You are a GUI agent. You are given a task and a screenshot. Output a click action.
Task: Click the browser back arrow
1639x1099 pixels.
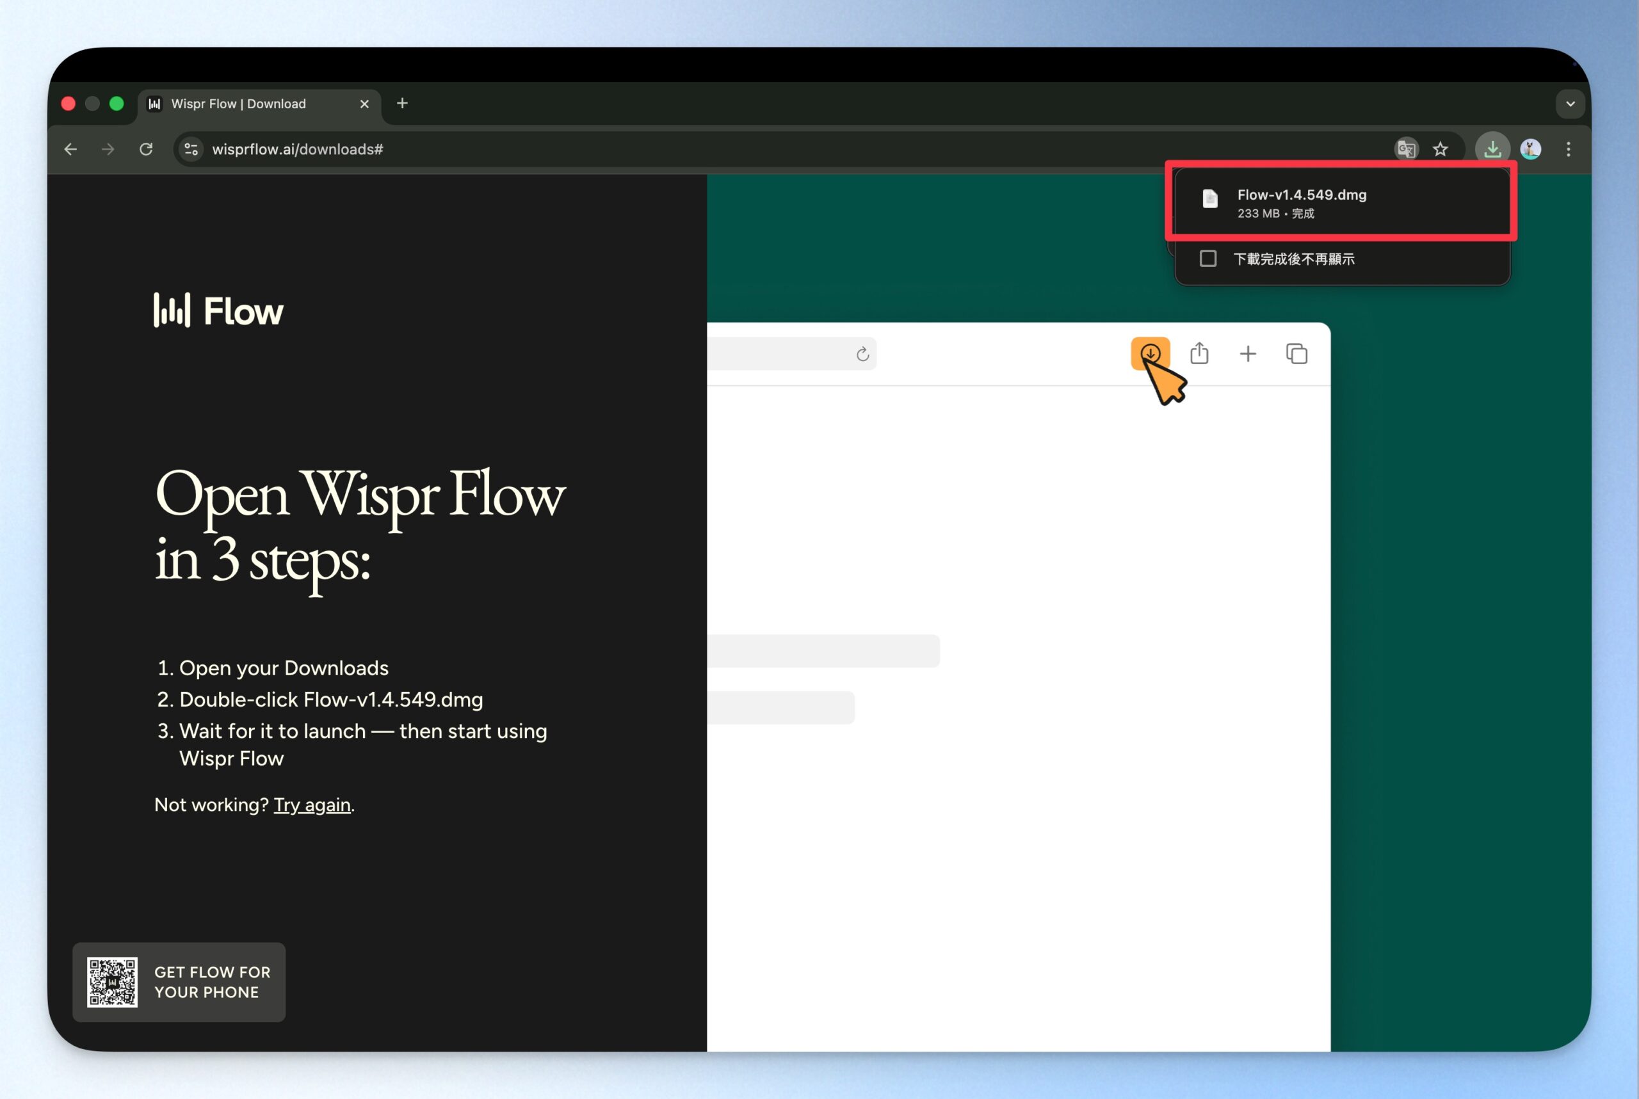click(x=70, y=149)
